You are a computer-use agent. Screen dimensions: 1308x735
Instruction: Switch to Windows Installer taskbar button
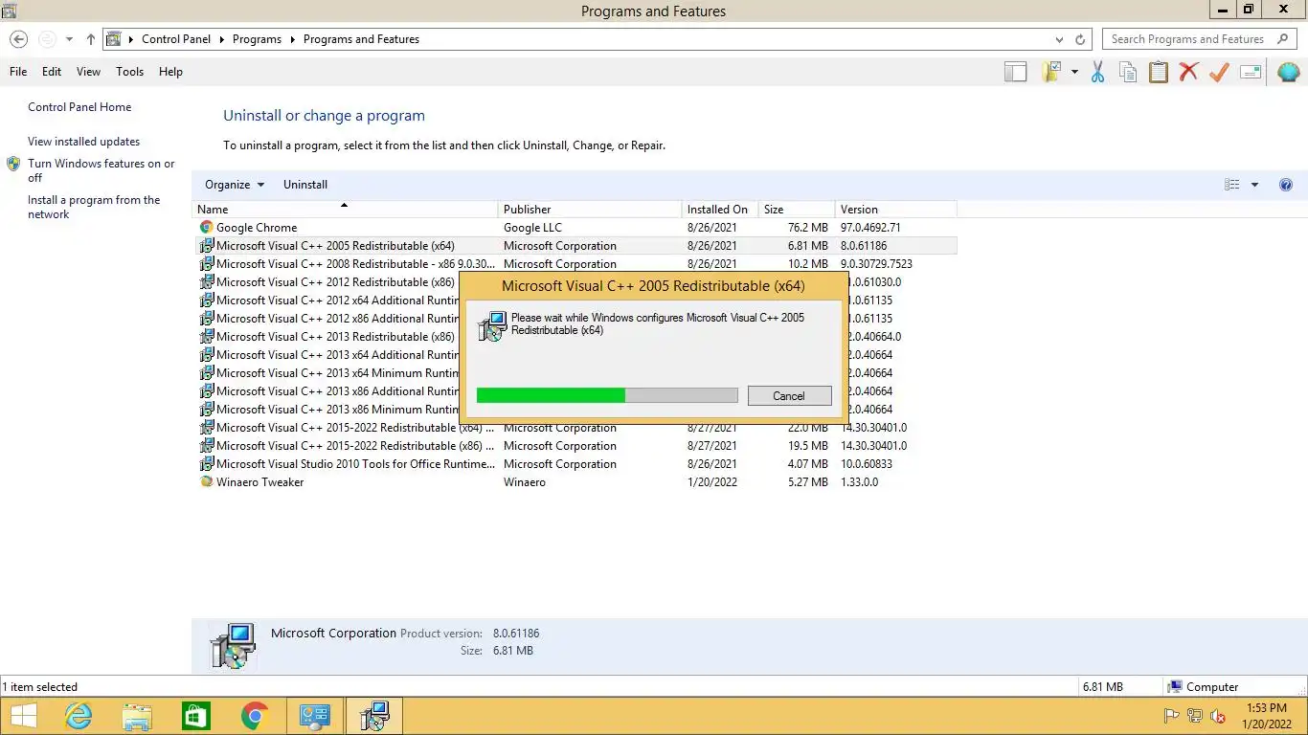pos(373,716)
